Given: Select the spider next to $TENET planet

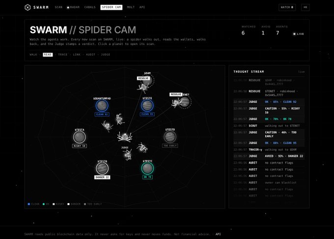Looking at the screenshot, I should (176, 103).
